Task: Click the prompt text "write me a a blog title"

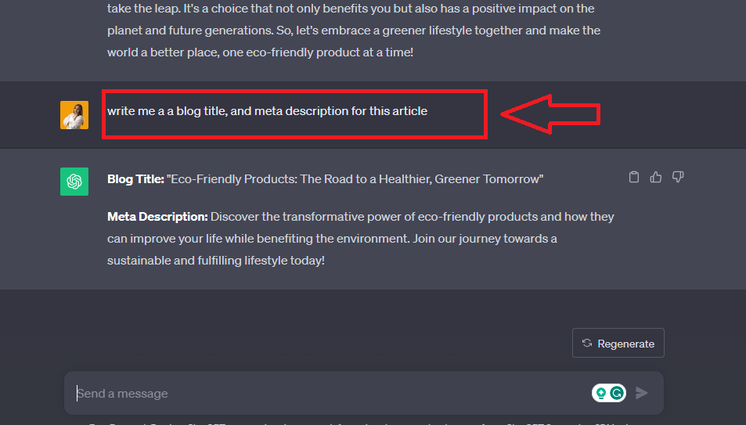Action: (168, 111)
